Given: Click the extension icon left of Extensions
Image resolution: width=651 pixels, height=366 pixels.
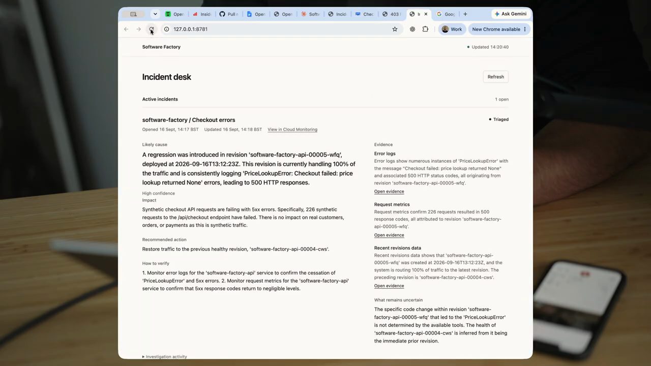Looking at the screenshot, I should (x=412, y=29).
